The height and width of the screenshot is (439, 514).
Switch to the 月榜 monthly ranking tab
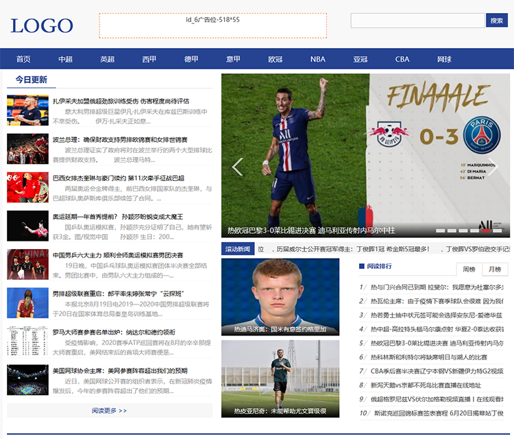tap(494, 269)
